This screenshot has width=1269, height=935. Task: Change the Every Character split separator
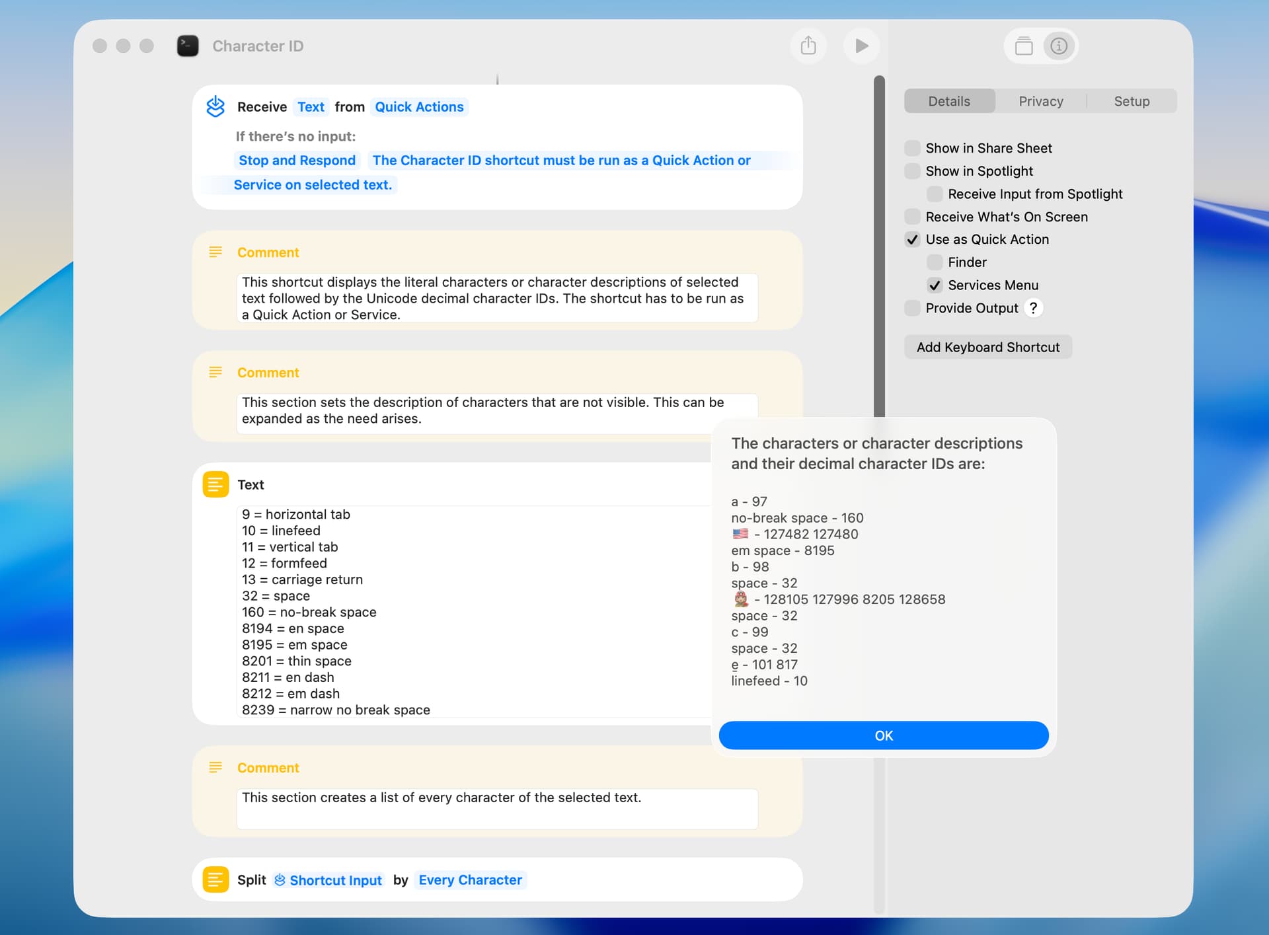click(470, 879)
